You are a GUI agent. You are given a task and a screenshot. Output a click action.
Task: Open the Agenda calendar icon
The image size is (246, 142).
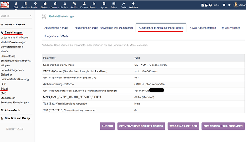[x=104, y=4]
